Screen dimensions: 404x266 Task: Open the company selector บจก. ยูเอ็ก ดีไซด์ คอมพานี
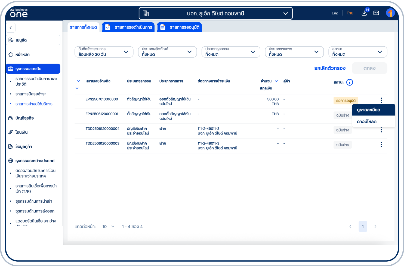(x=216, y=13)
